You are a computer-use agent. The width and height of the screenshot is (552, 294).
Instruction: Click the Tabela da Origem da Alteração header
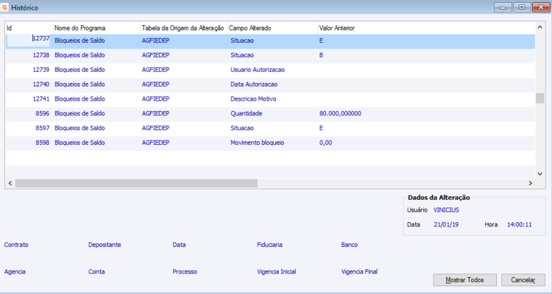tap(184, 28)
